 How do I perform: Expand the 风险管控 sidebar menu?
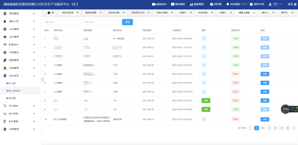(x=34, y=52)
